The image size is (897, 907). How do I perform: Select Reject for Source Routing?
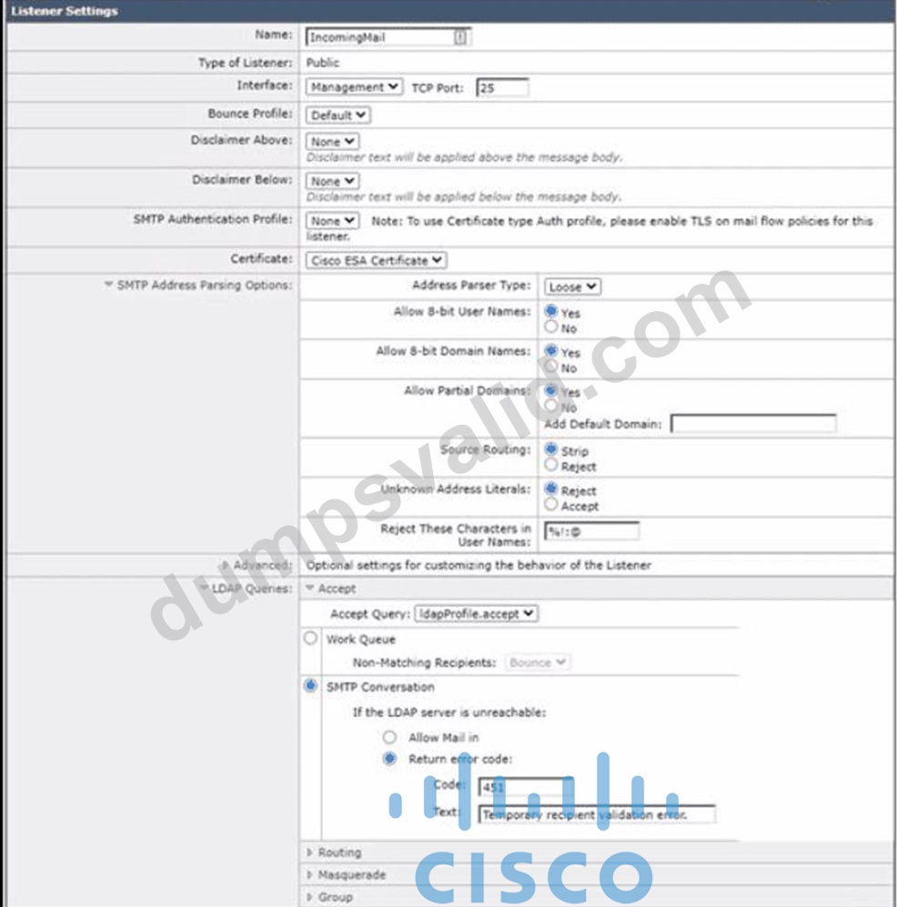pyautogui.click(x=551, y=465)
